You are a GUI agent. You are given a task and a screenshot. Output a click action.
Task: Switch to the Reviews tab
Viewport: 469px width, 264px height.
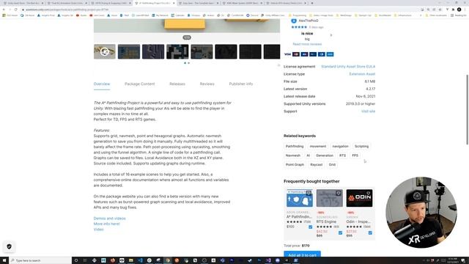pos(207,84)
